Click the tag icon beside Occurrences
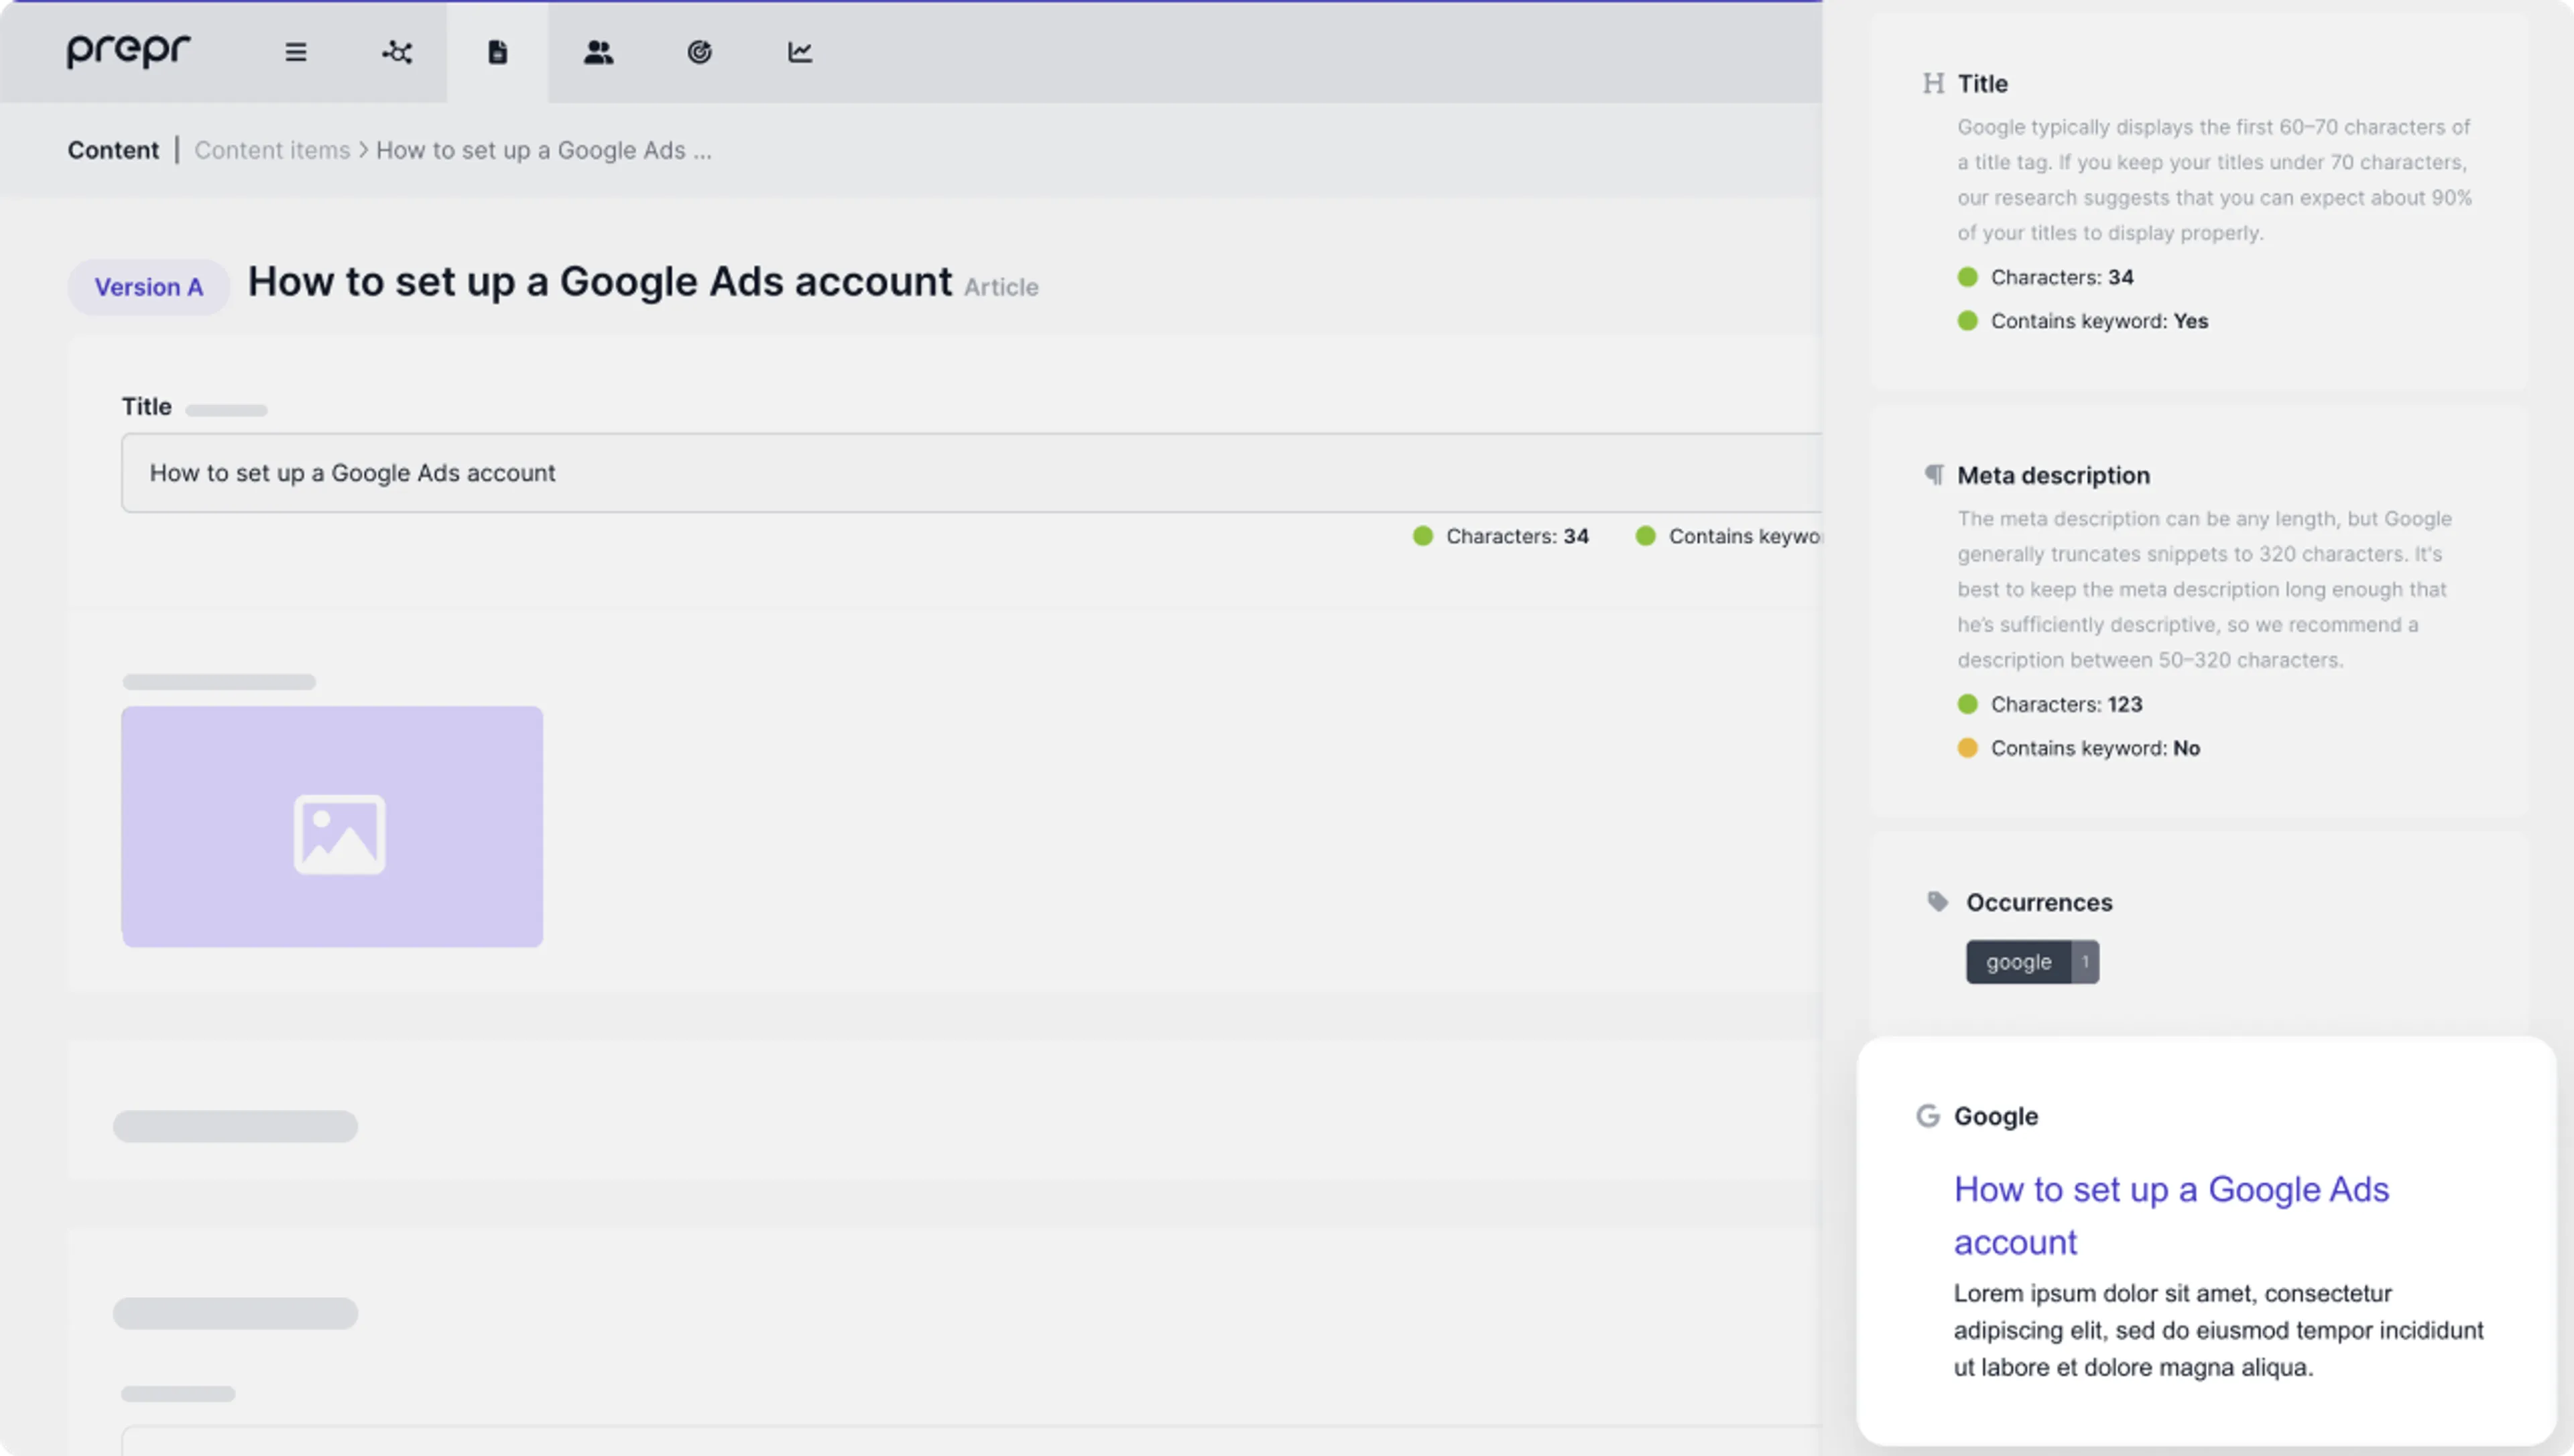 point(1937,902)
